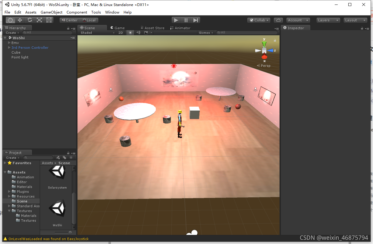Open the Component menu

[77, 12]
